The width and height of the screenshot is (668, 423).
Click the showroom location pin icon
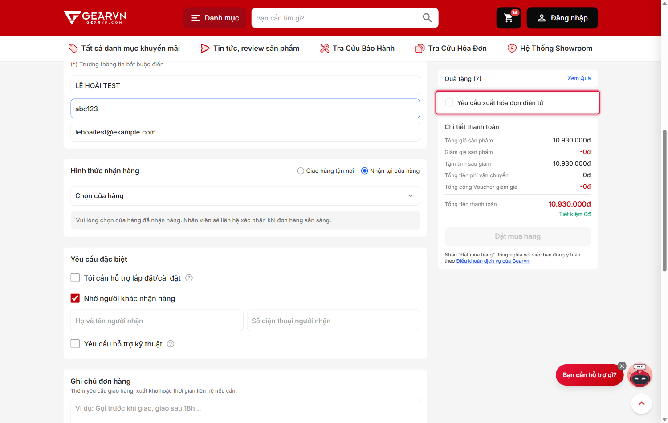coord(512,48)
